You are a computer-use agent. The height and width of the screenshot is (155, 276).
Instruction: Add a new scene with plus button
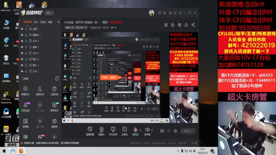pyautogui.click(x=59, y=22)
